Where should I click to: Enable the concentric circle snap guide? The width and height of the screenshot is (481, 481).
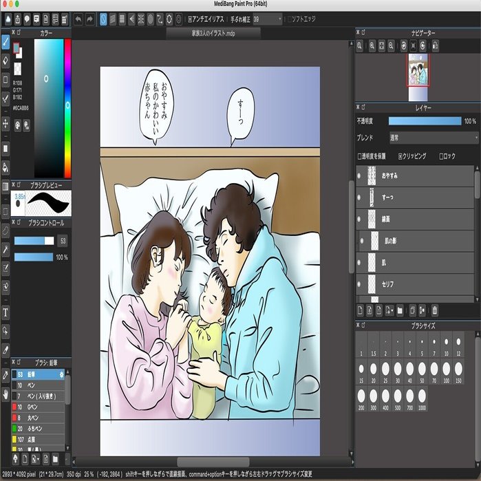pyautogui.click(x=150, y=19)
